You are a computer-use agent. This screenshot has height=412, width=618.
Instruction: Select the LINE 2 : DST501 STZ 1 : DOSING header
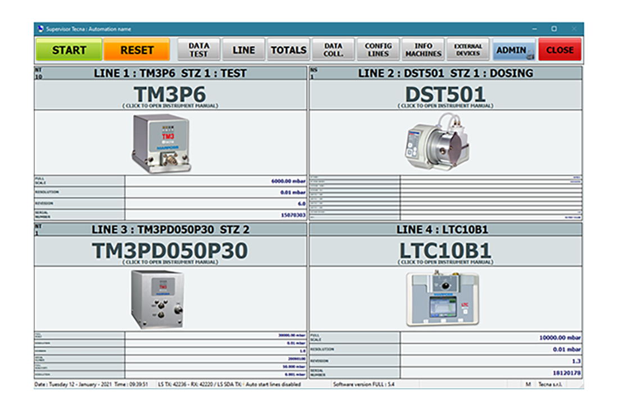pos(446,73)
